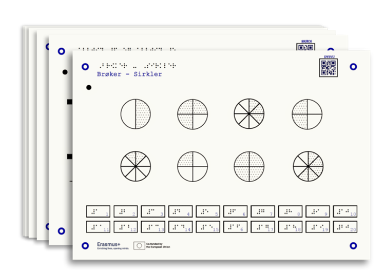
Task: Click front sheet's top-left blue ring marker
Action: (85, 67)
